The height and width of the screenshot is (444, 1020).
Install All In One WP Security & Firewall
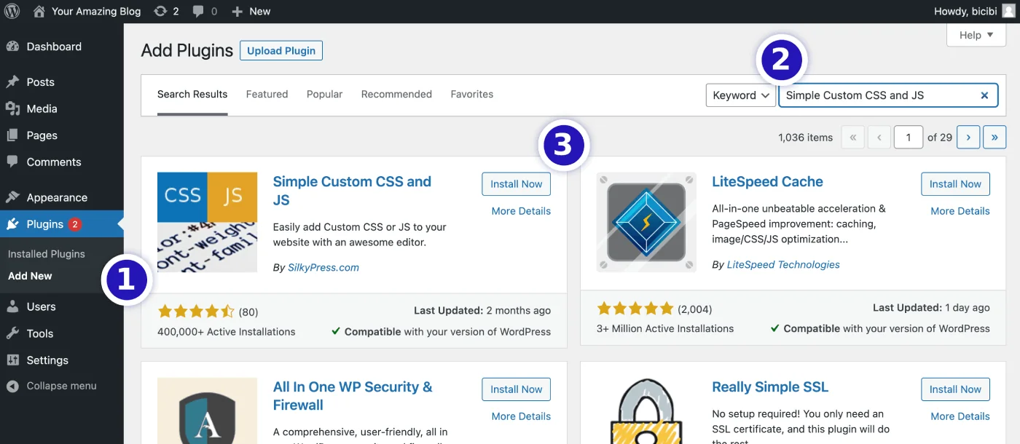[x=516, y=389]
